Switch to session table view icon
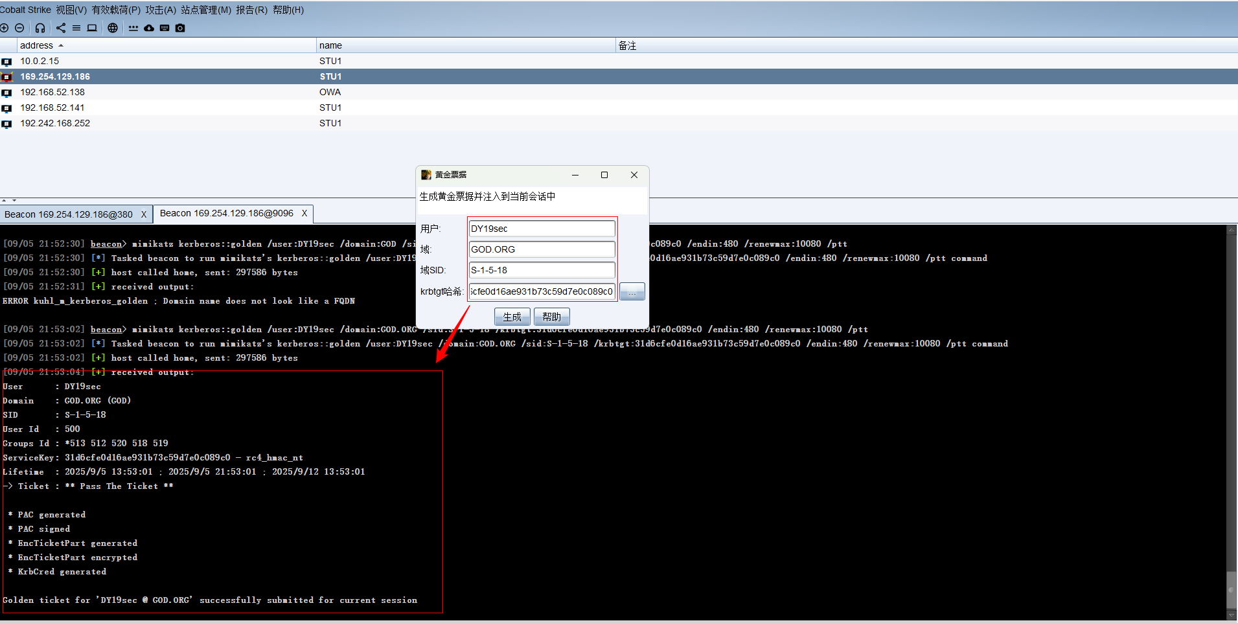 76,28
